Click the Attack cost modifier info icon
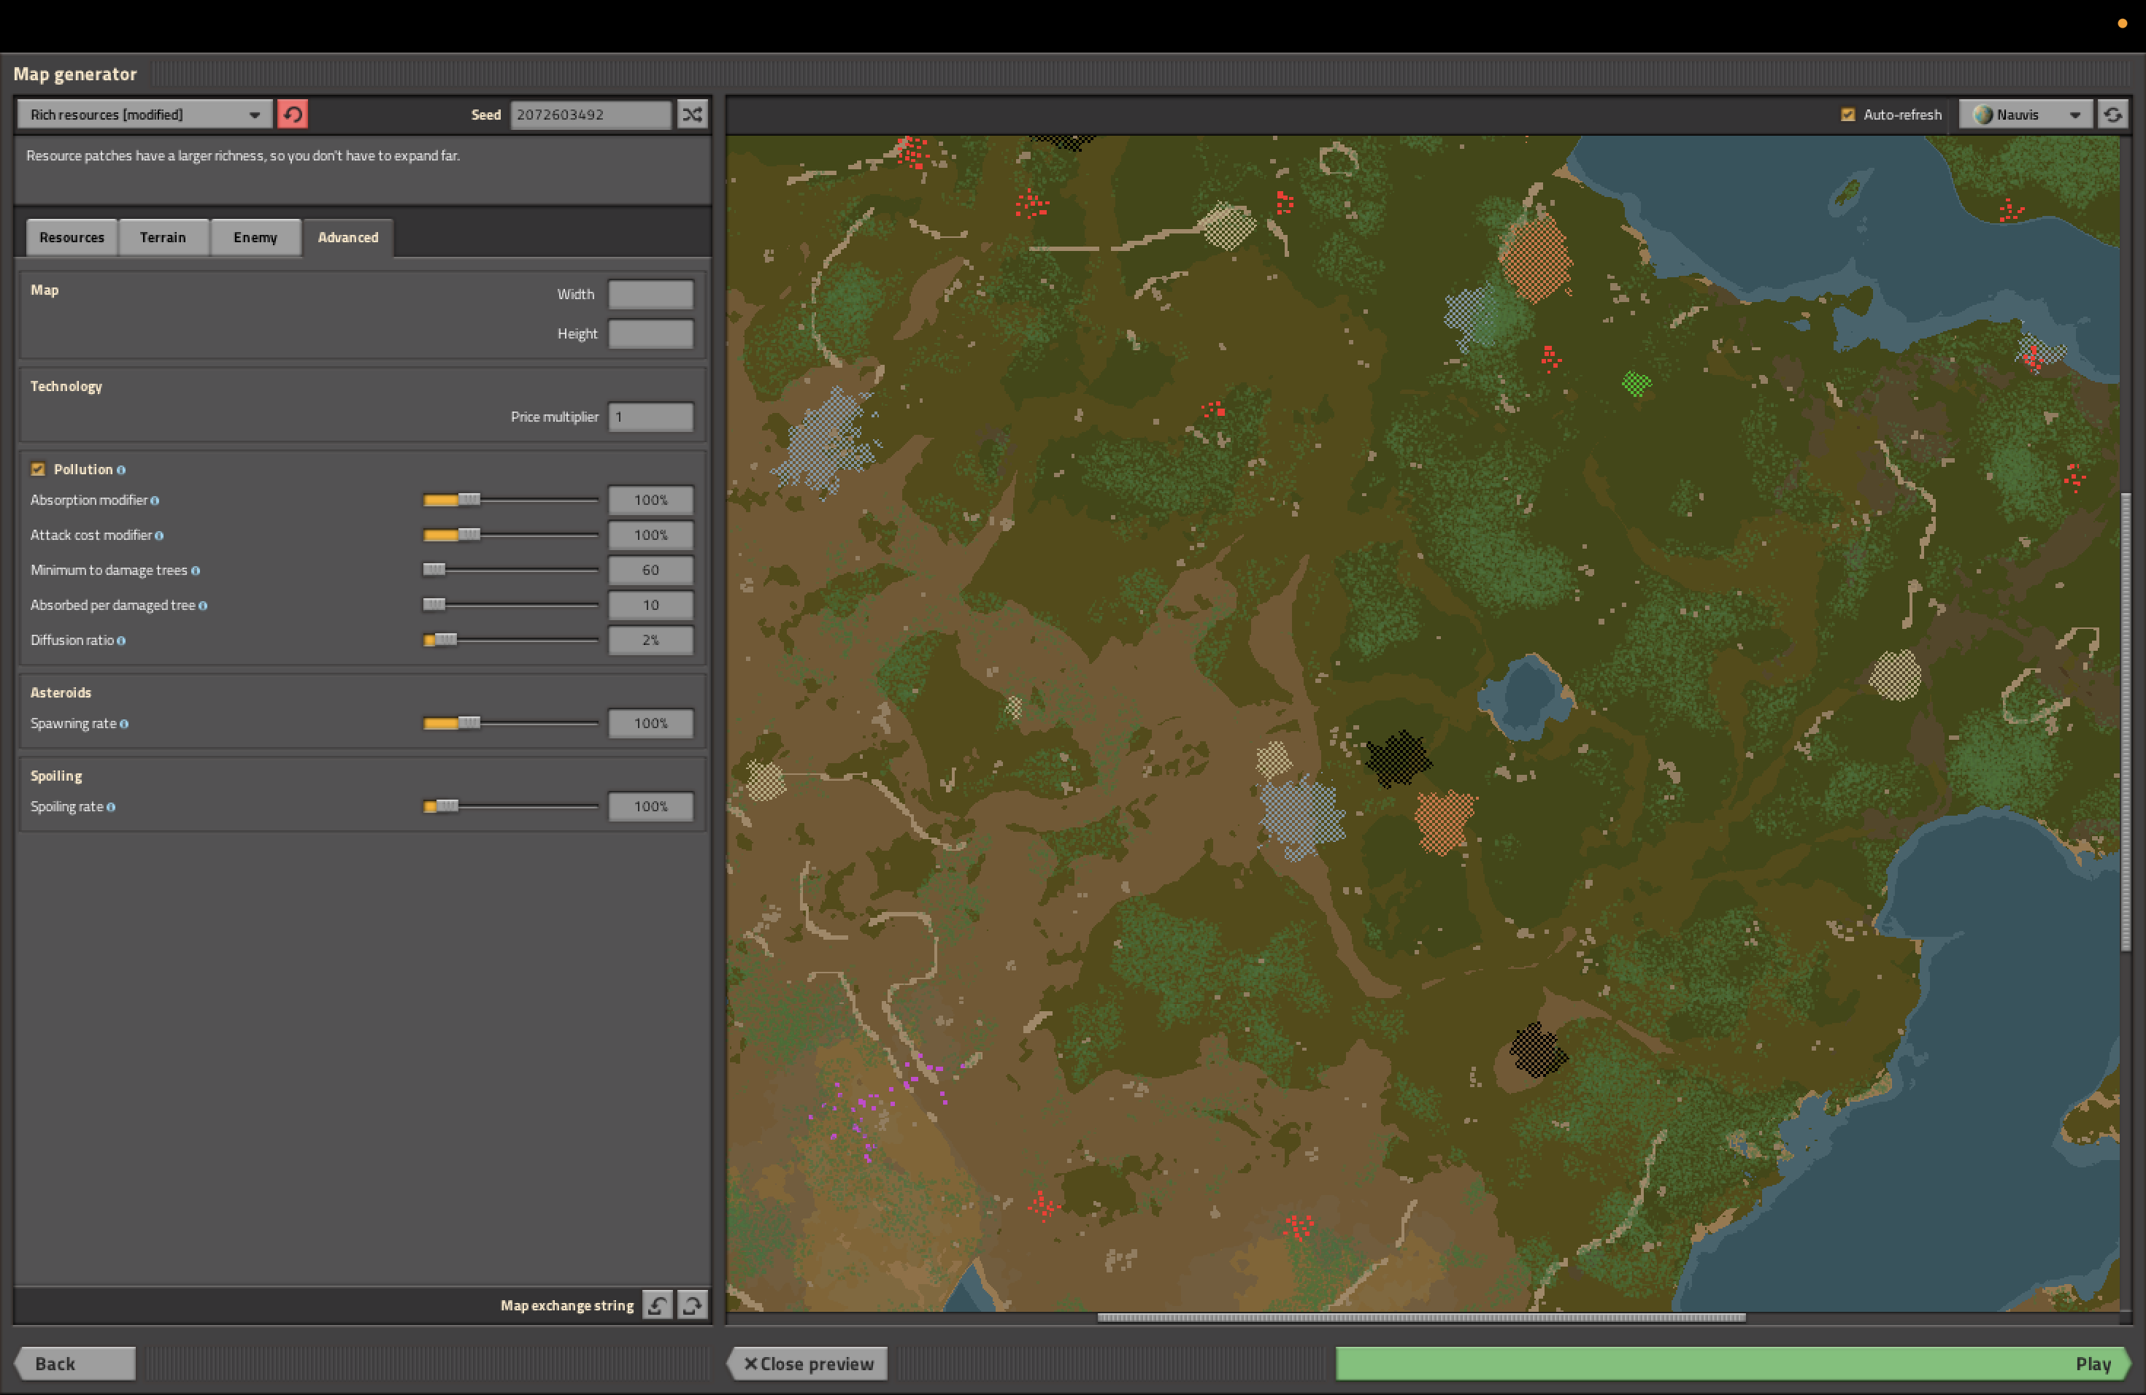 [158, 536]
